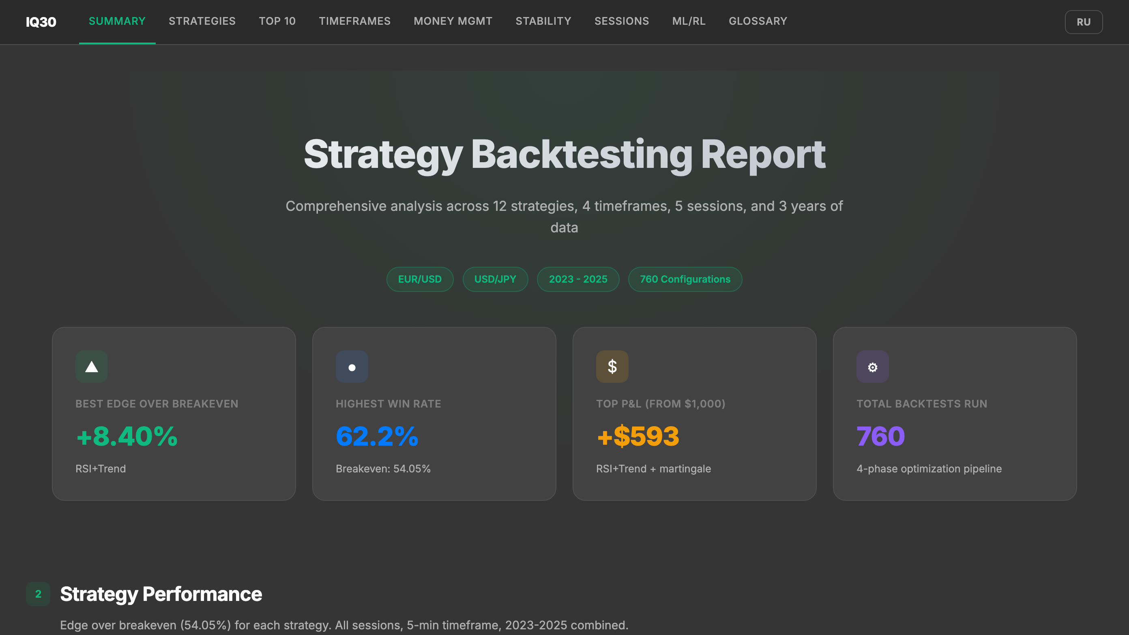This screenshot has width=1129, height=635.
Task: Click the Breakeven: 54.05% caption
Action: click(383, 468)
